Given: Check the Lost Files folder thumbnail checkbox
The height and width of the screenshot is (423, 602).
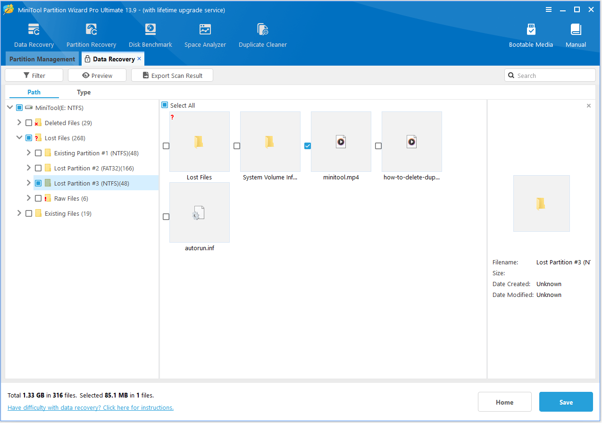Looking at the screenshot, I should pyautogui.click(x=166, y=146).
